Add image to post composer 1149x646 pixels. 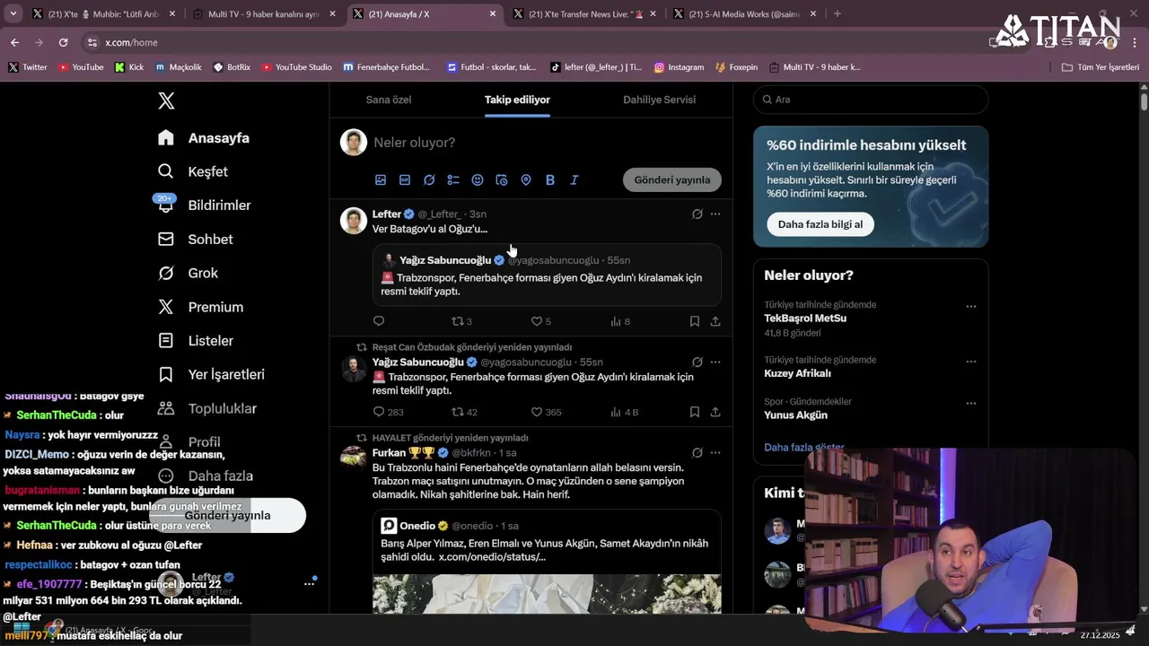pyautogui.click(x=381, y=180)
